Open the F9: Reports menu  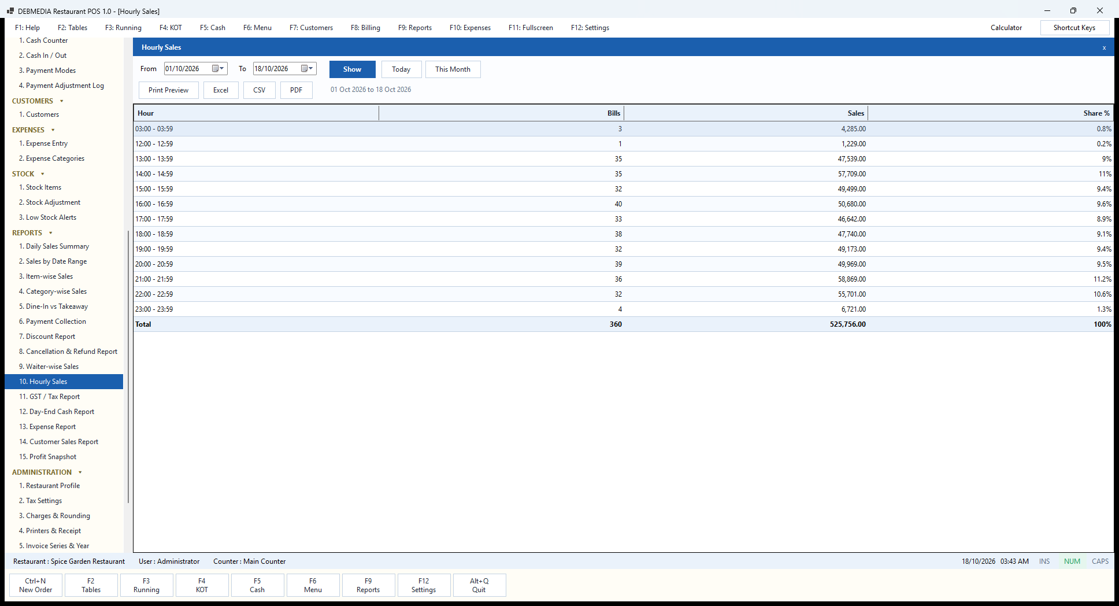415,28
